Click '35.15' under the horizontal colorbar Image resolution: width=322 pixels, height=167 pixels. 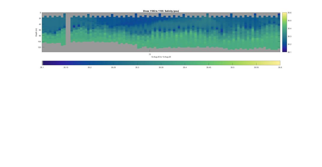[x=66, y=68]
